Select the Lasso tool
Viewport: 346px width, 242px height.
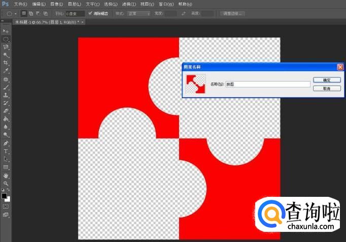tap(6, 47)
